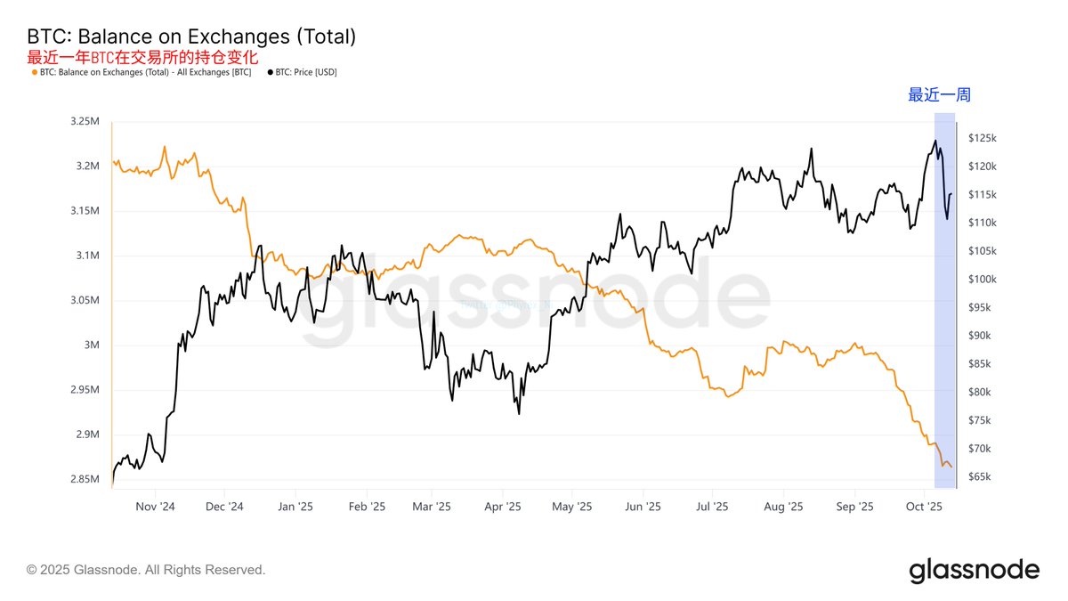Click the chart title BTC: Balance on Exchanges
Viewport: 1068px width, 601px height.
(191, 37)
